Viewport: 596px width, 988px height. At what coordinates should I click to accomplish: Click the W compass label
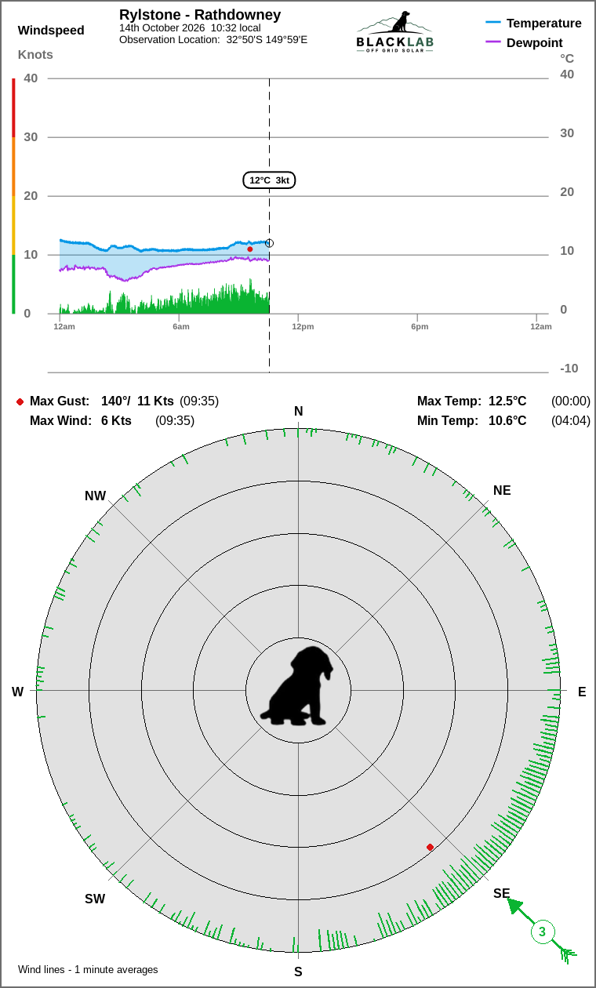click(17, 692)
